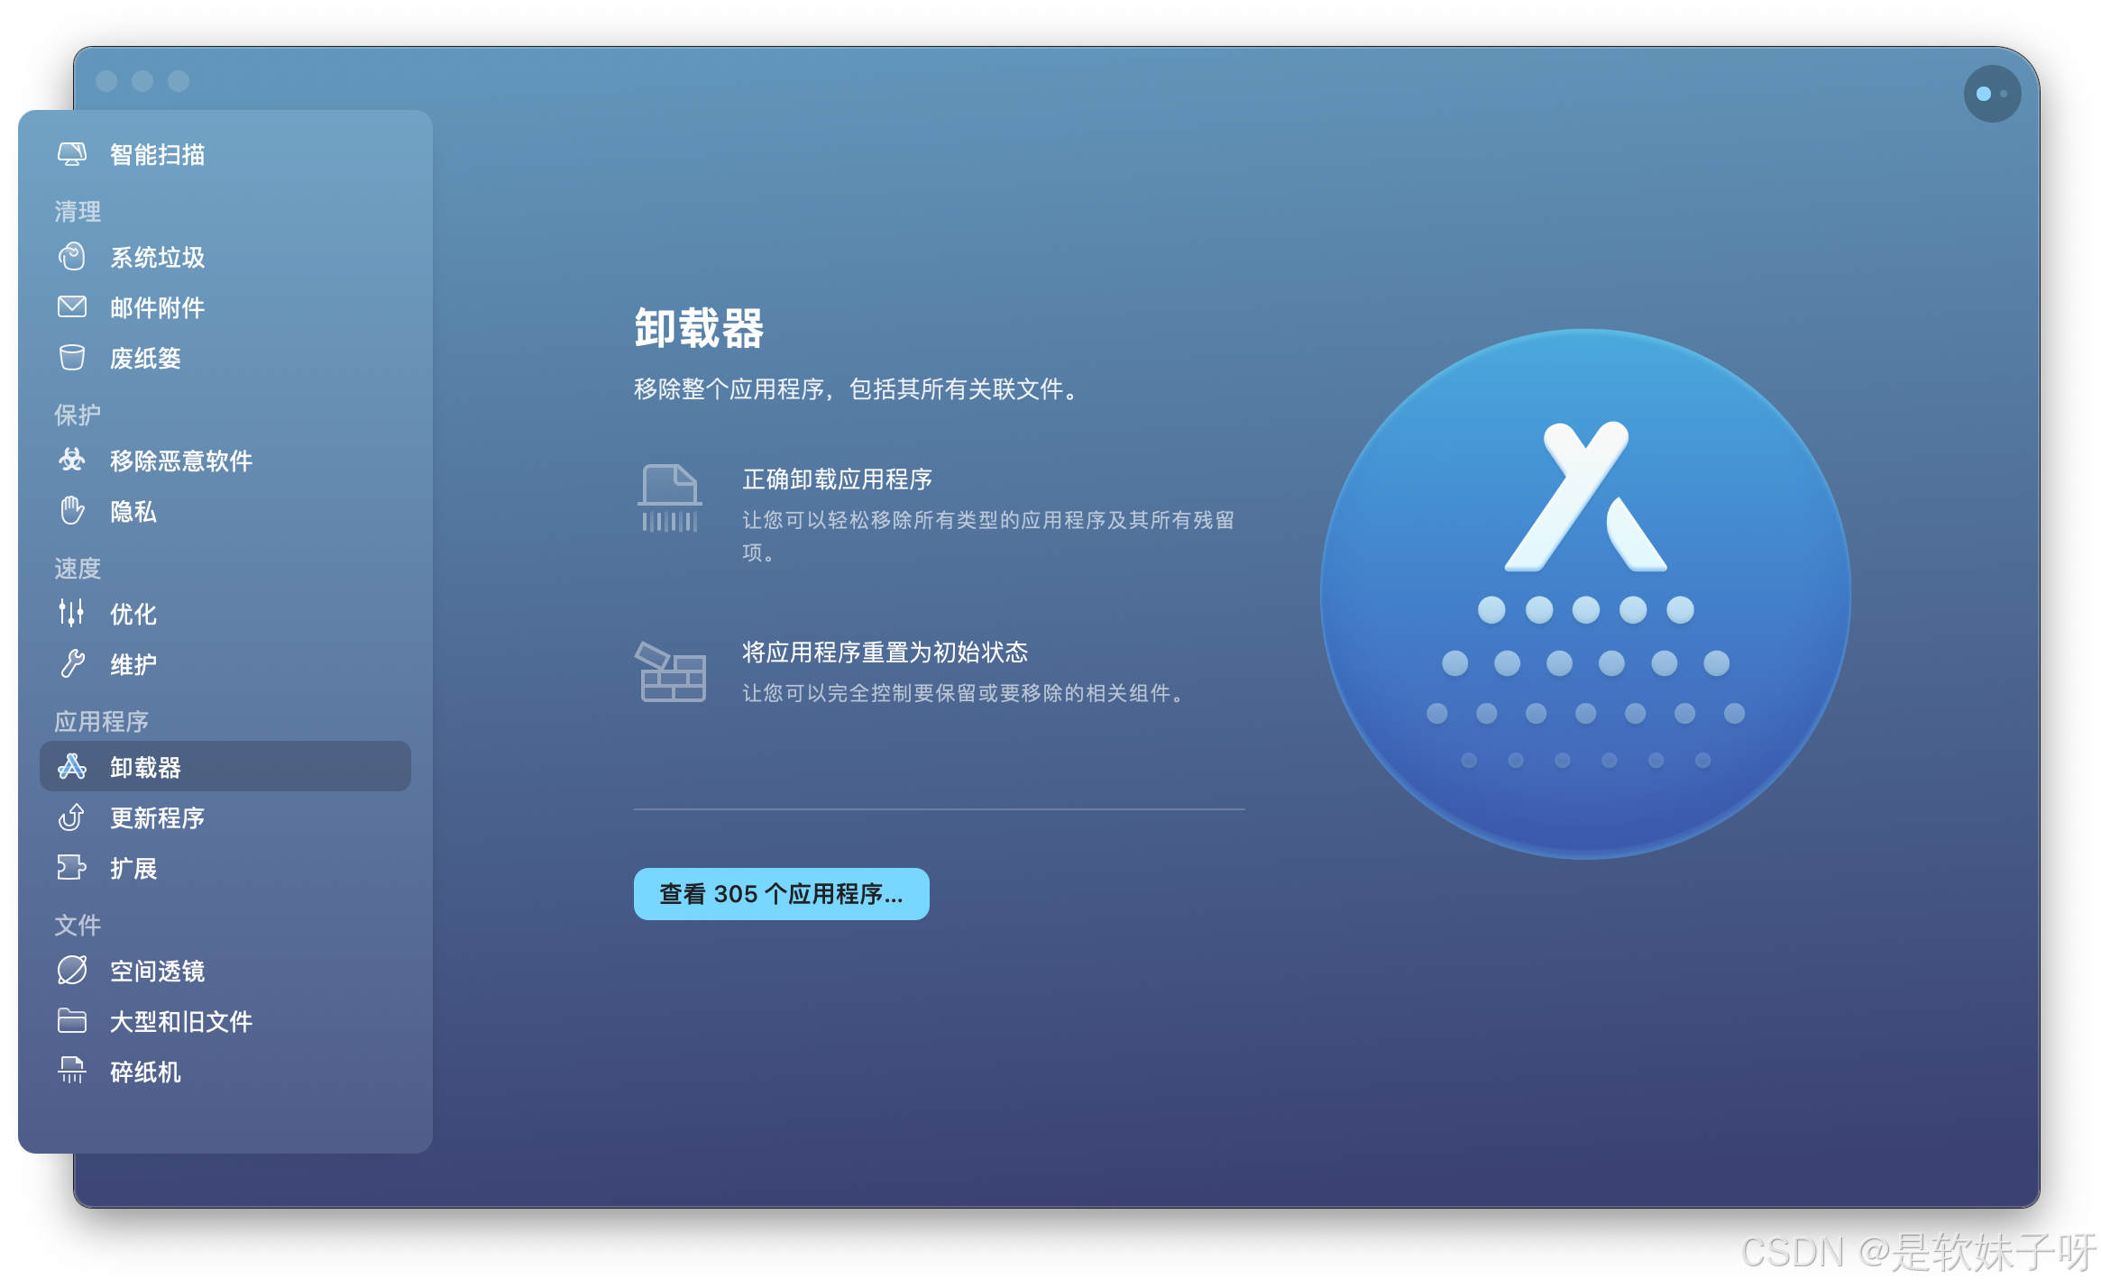Click the red close window button
2101x1287 pixels.
(x=106, y=81)
